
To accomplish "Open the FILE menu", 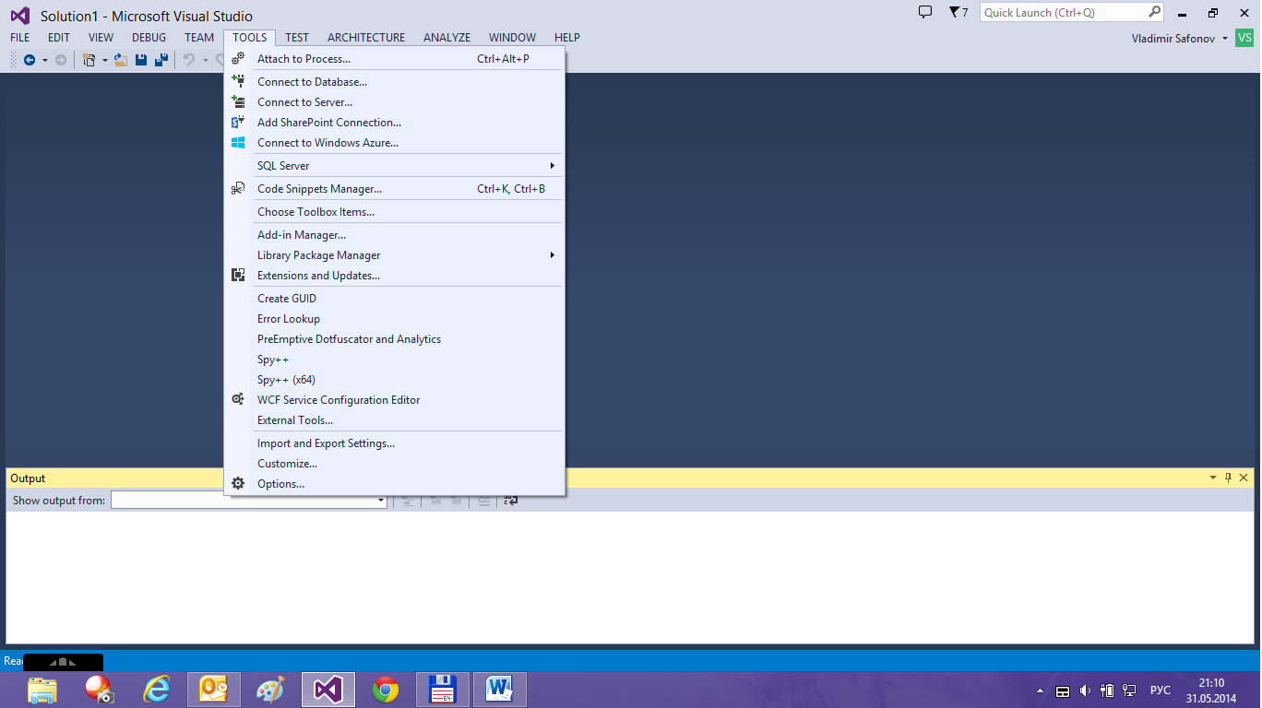I will point(20,38).
